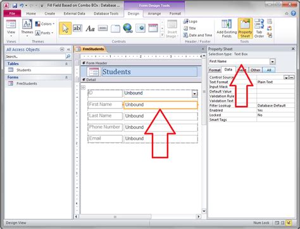Customize Quick Access Toolbar dropdown arrow
Screen dimensions: 300x229
coord(42,6)
